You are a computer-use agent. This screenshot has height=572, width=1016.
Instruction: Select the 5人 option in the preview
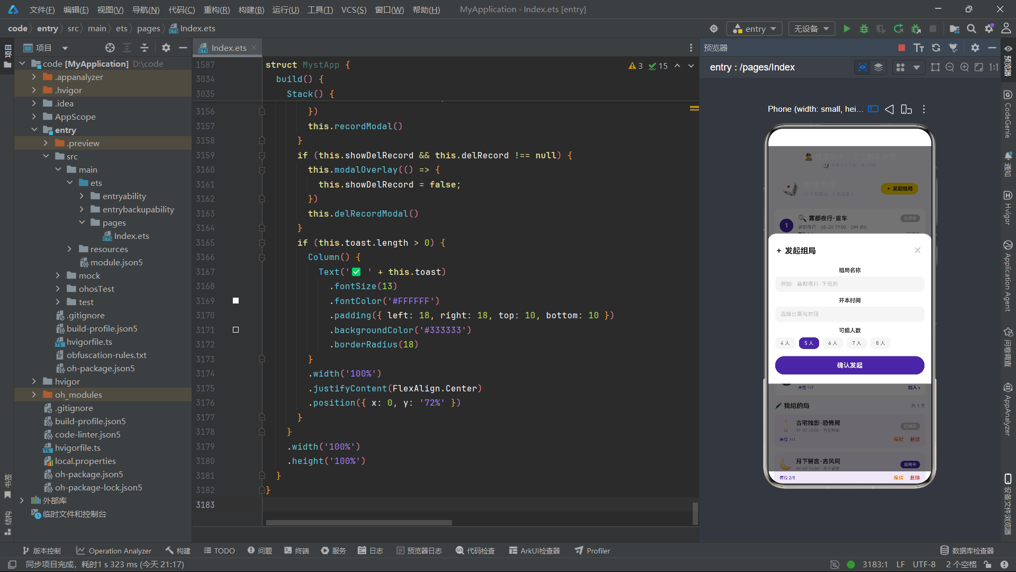(x=809, y=343)
